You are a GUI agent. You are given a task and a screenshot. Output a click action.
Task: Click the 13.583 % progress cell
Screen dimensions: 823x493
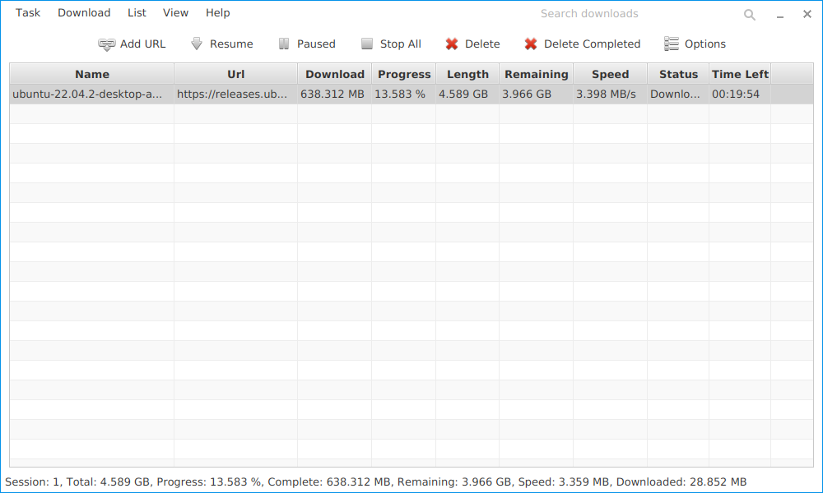pyautogui.click(x=403, y=94)
